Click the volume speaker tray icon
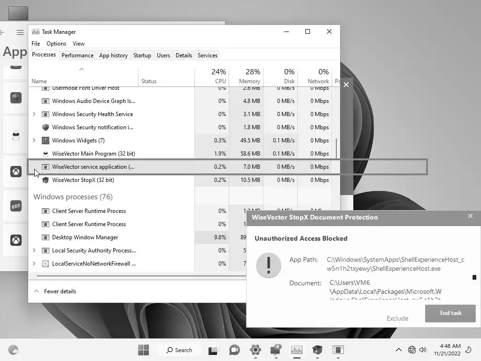The height and width of the screenshot is (361, 481). 423,350
